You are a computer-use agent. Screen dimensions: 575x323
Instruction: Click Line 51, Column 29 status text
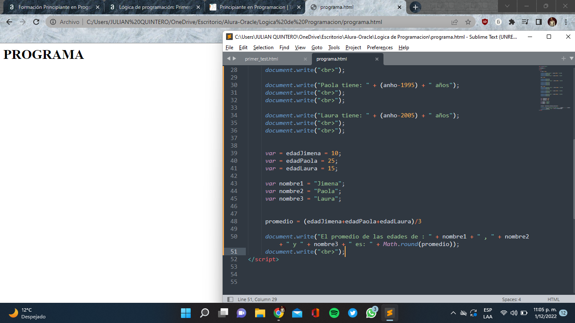pyautogui.click(x=257, y=299)
